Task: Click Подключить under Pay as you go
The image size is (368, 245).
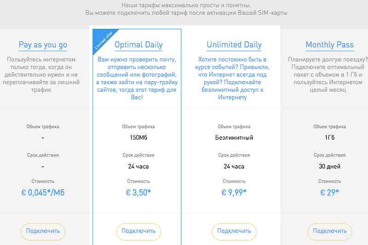Action: point(43,231)
